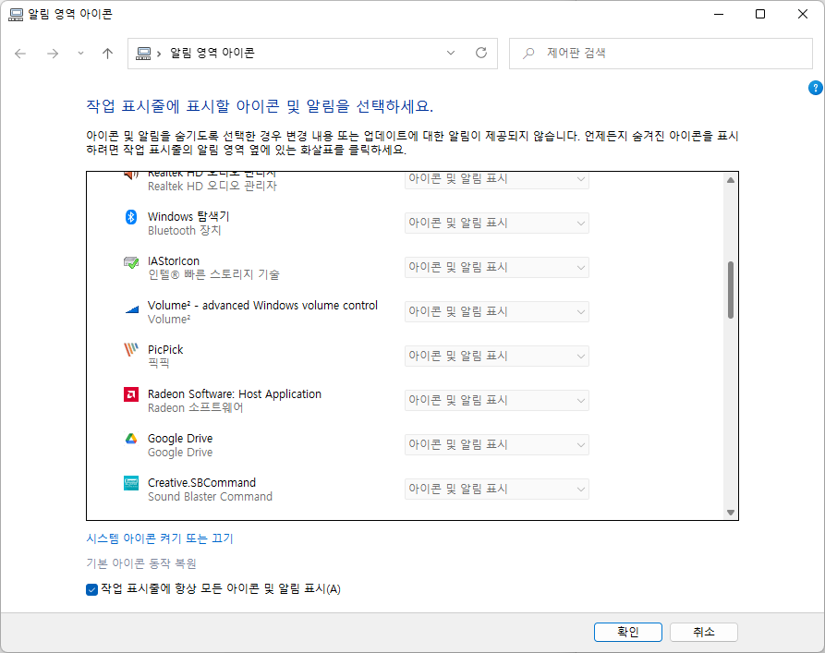Confirm with the 확인 button
Screen dimensions: 825x653
pyautogui.click(x=627, y=632)
